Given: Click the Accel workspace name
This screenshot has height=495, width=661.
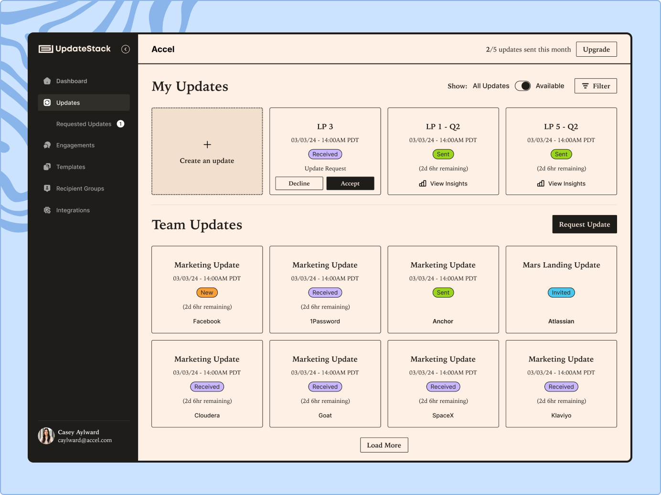Looking at the screenshot, I should point(163,49).
